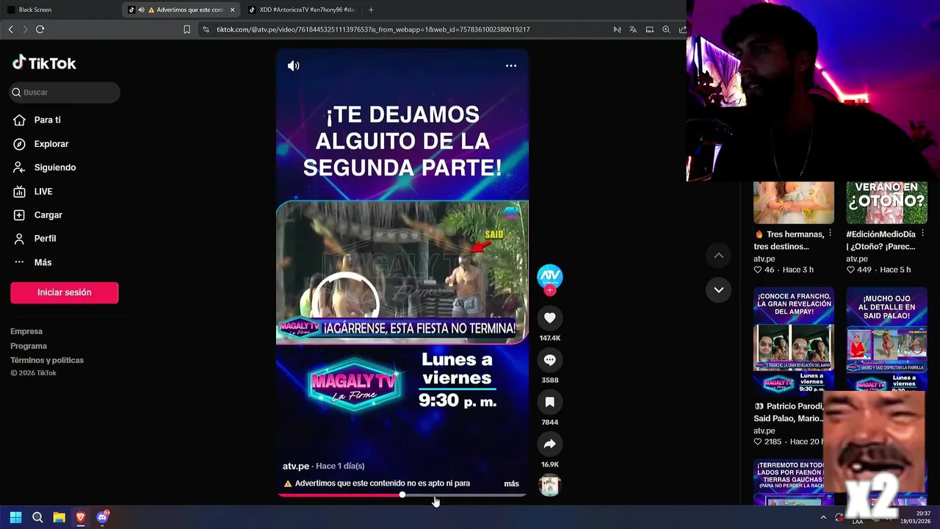940x529 pixels.
Task: Open comments via speech bubble icon
Action: tap(550, 359)
